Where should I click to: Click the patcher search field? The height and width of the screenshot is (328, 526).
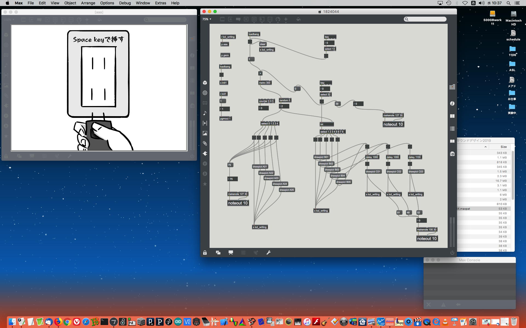tap(426, 19)
